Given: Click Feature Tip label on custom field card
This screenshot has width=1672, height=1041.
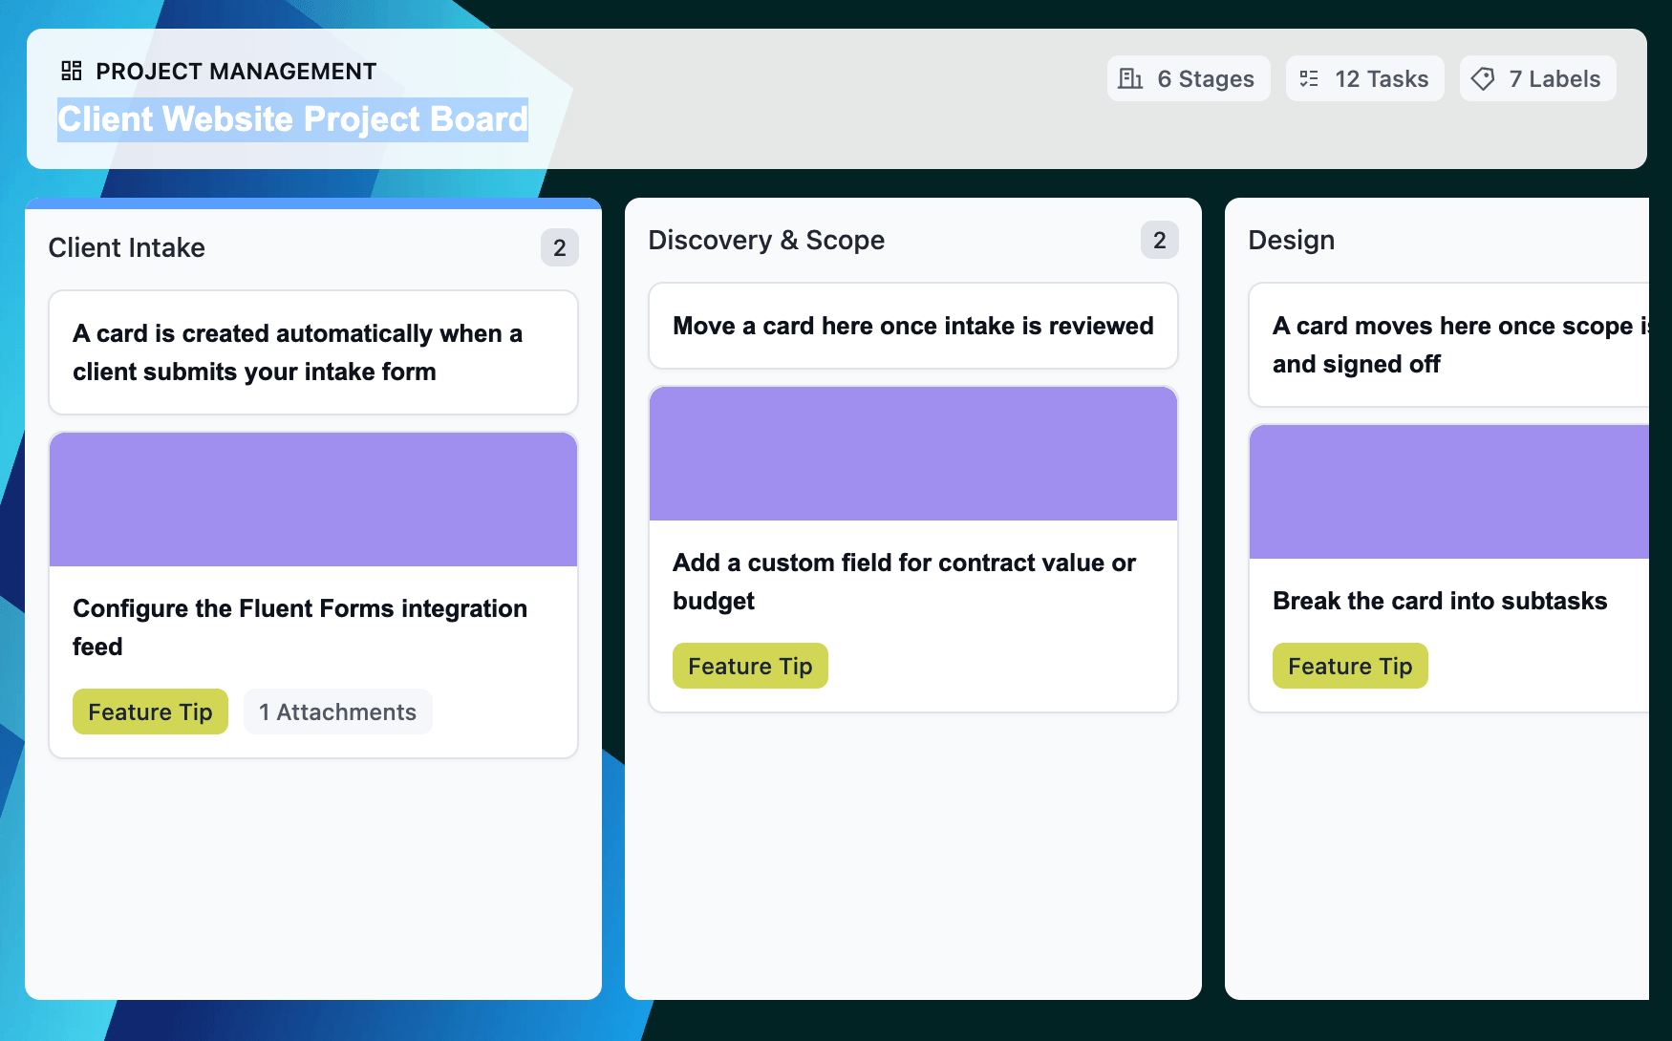Looking at the screenshot, I should pos(750,666).
